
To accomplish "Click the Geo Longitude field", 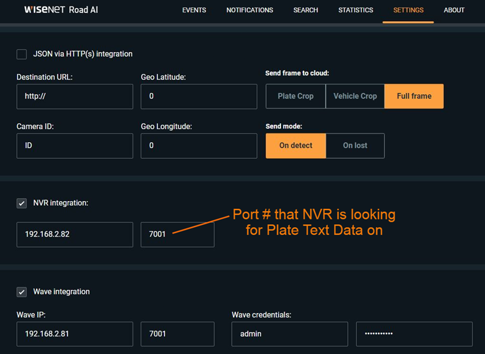I will coord(199,146).
